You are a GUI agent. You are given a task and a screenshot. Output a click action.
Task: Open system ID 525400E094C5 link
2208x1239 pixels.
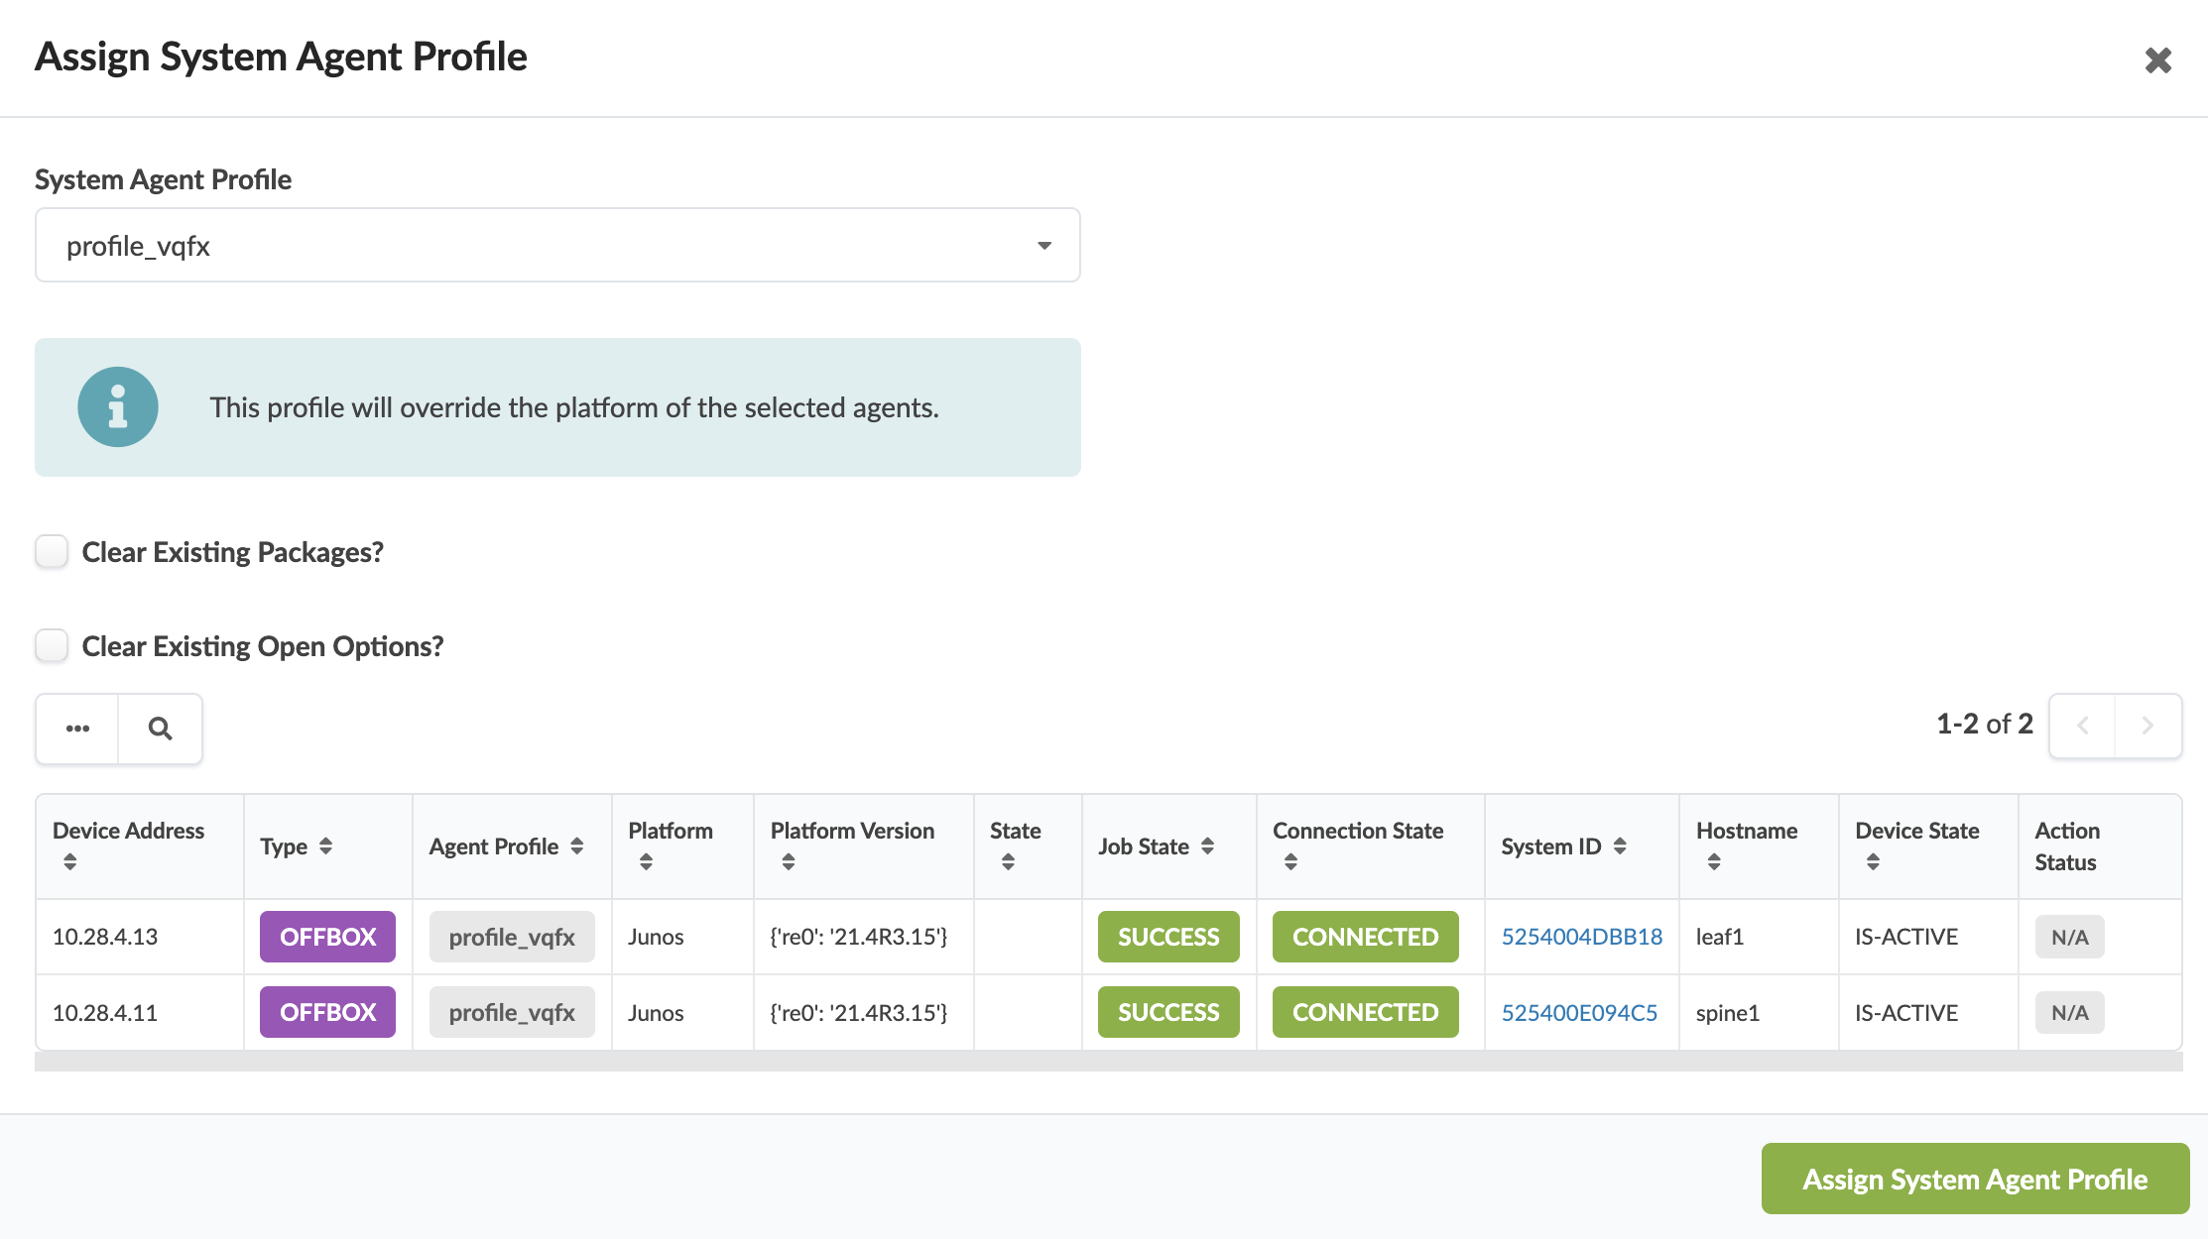[1578, 1012]
